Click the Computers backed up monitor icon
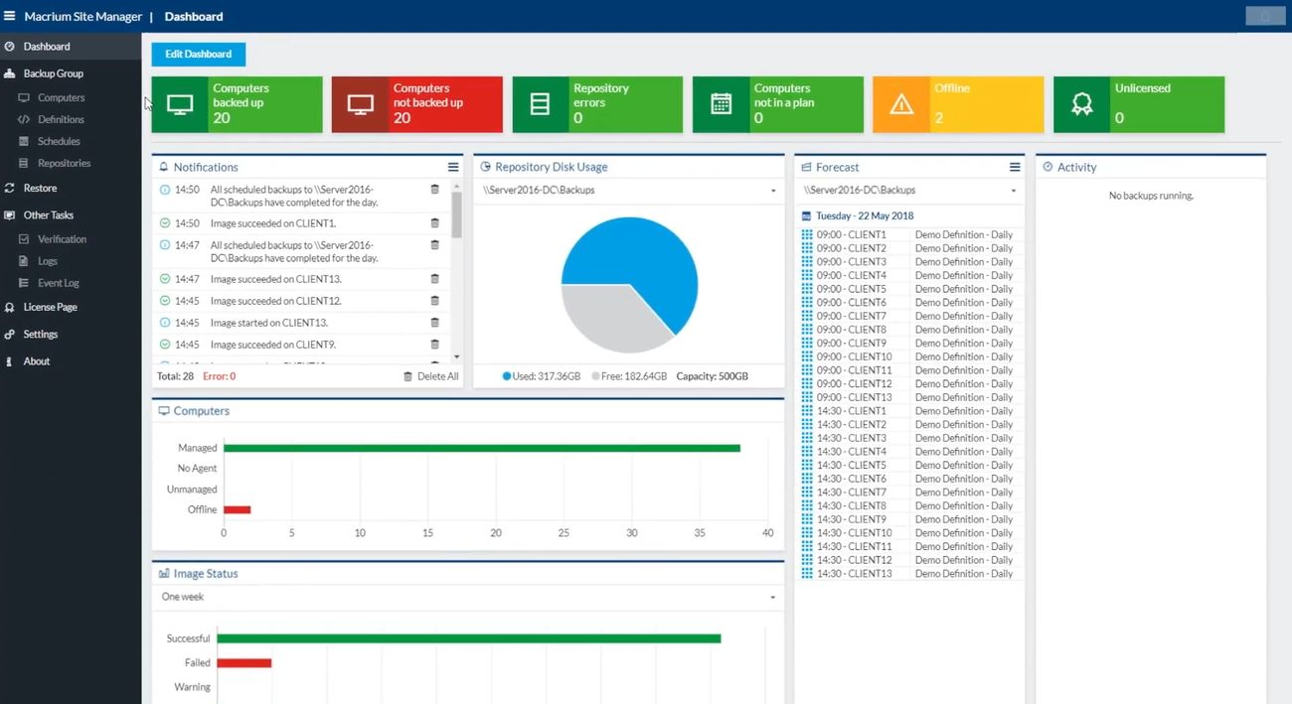1292x704 pixels. [x=180, y=104]
